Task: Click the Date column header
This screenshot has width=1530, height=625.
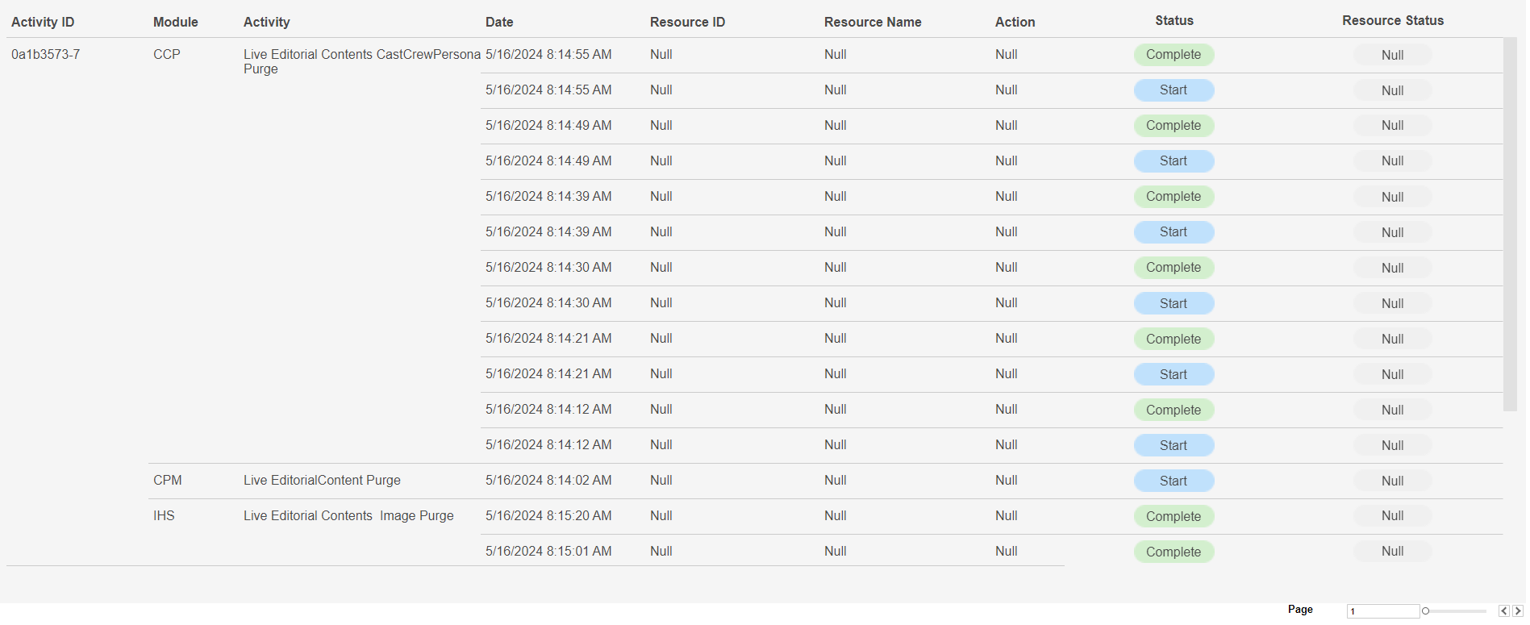Action: (x=499, y=22)
